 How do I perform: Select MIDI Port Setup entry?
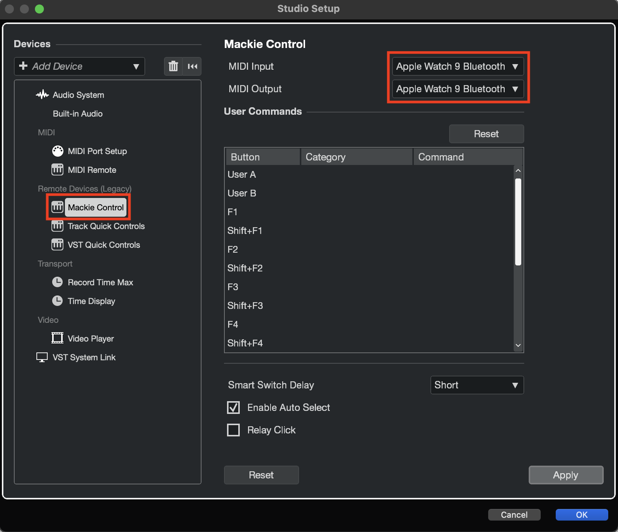tap(97, 151)
